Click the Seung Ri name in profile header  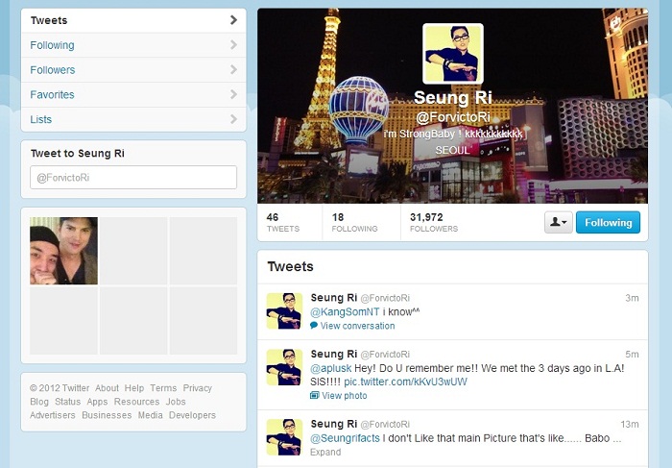[453, 98]
